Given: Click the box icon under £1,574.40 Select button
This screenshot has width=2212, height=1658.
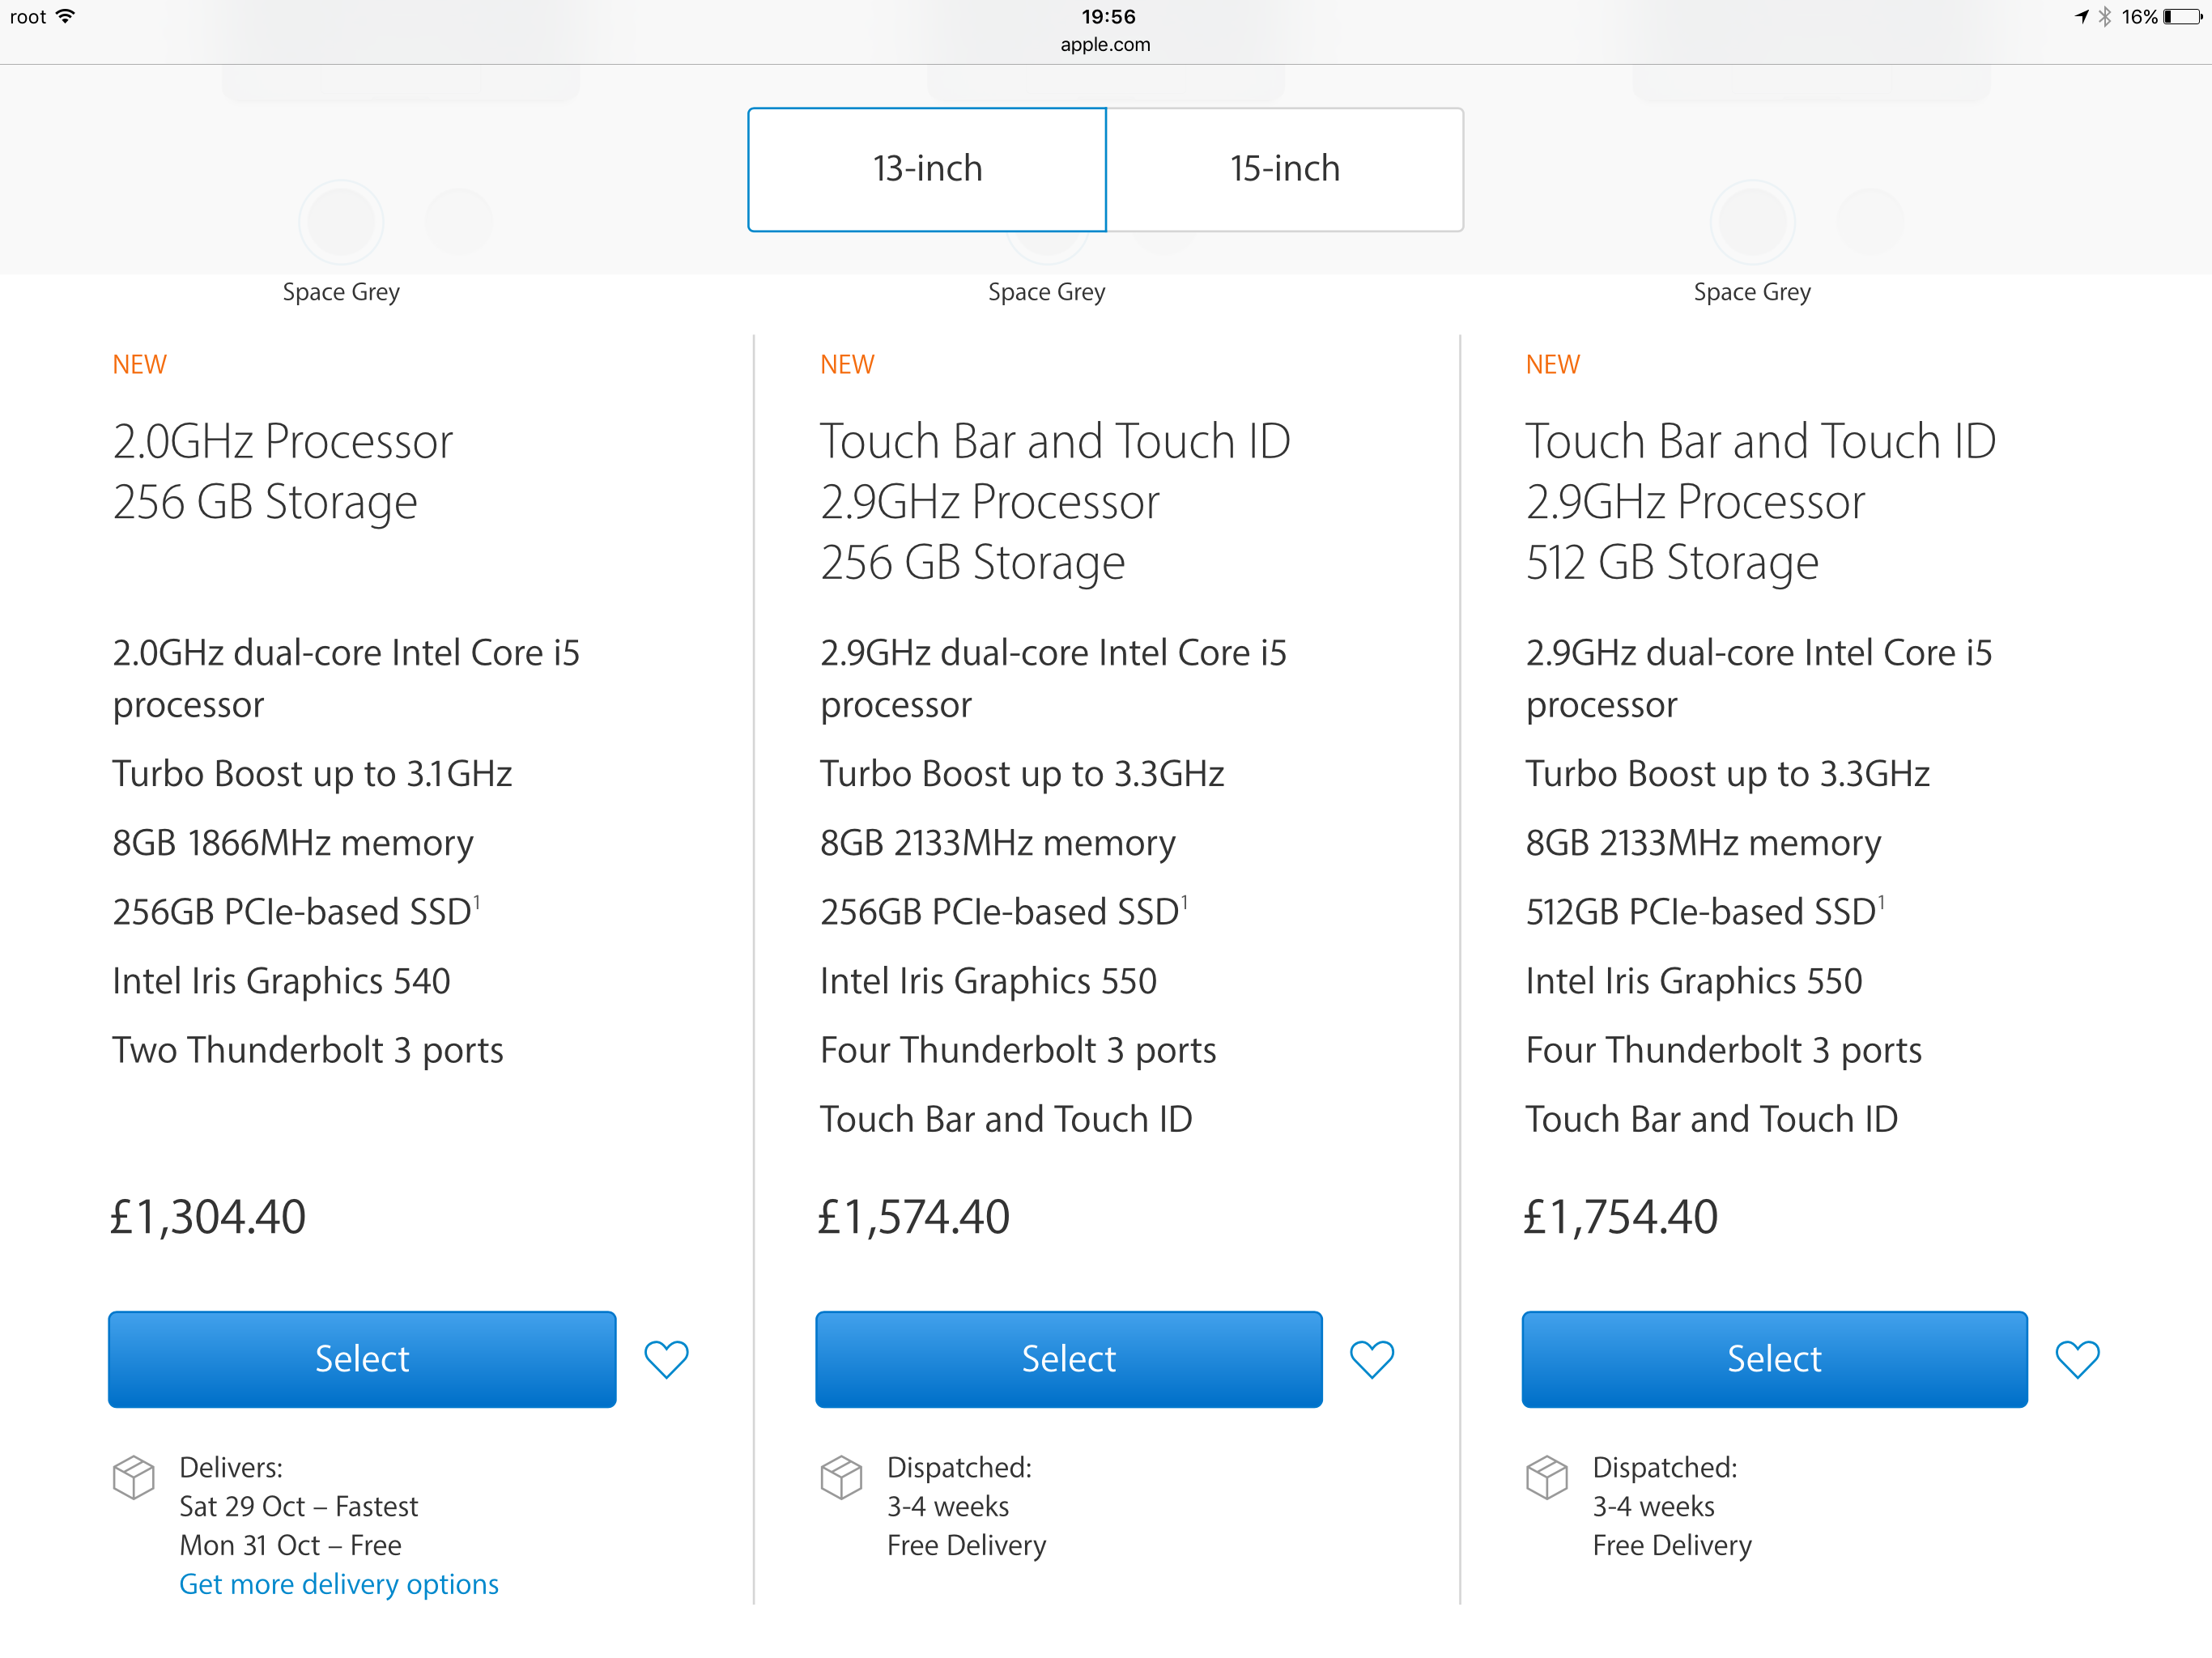Looking at the screenshot, I should click(841, 1477).
